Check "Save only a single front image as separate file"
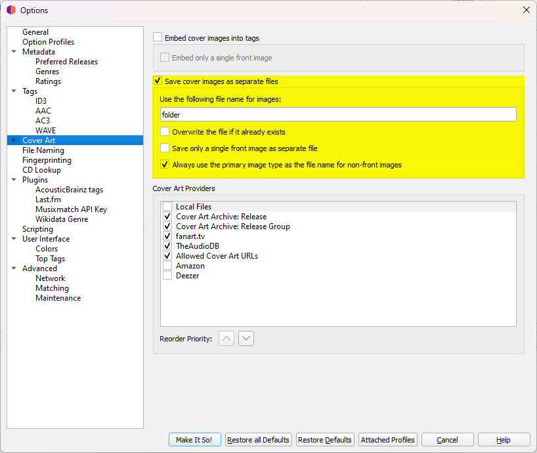This screenshot has width=537, height=453. [x=167, y=147]
